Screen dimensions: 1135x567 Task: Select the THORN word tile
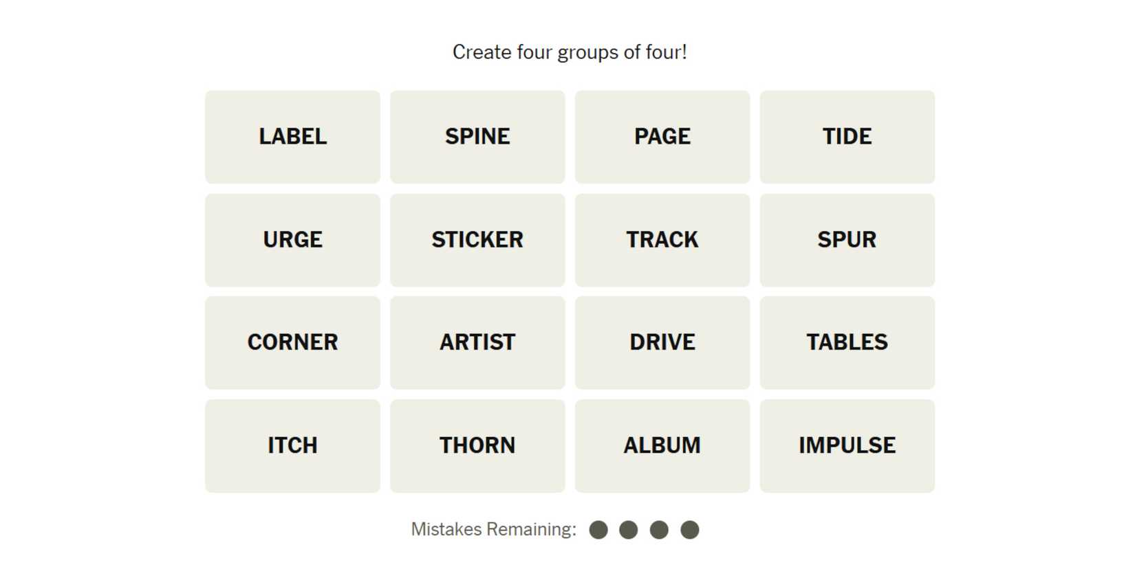tap(477, 445)
